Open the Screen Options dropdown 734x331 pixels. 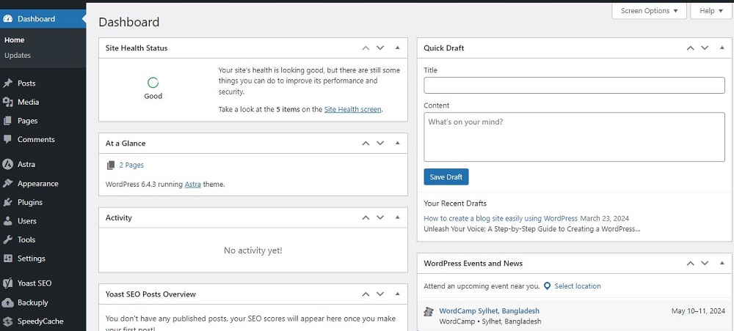[649, 11]
